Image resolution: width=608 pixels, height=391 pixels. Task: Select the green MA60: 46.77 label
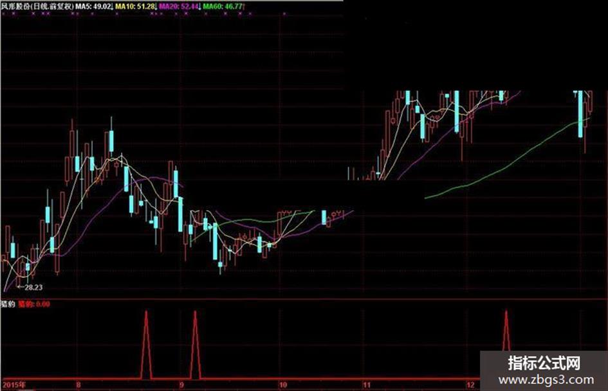pos(223,6)
